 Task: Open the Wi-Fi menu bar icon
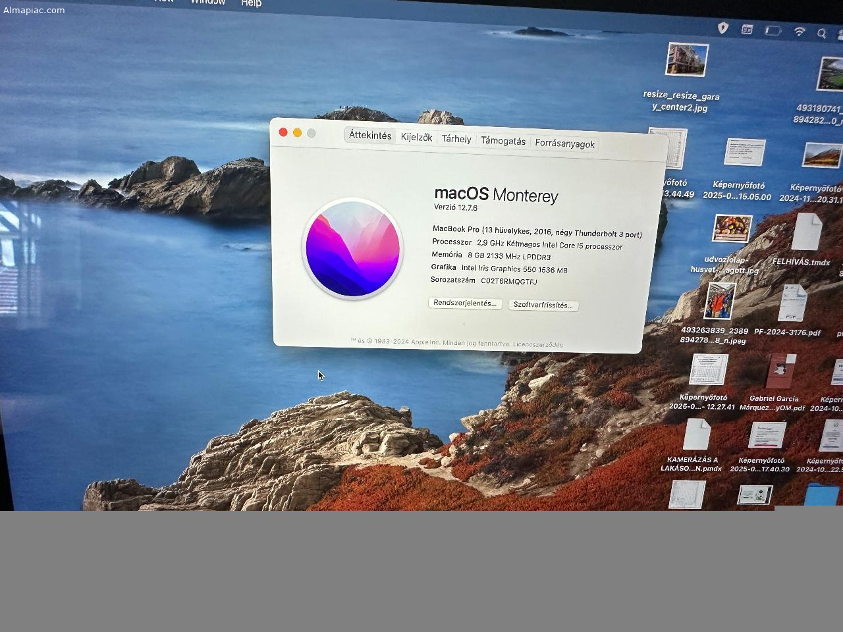(x=800, y=32)
